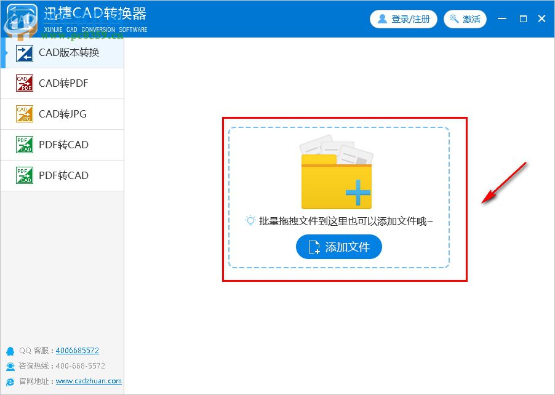This screenshot has width=555, height=395.
Task: Click the bottom PDF转CAD sidebar icon
Action: 23,175
